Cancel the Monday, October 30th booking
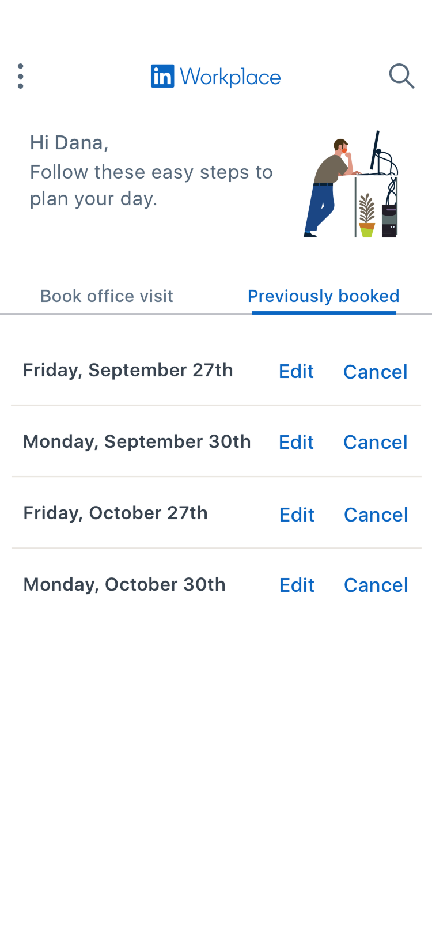This screenshot has width=432, height=937. tap(376, 585)
